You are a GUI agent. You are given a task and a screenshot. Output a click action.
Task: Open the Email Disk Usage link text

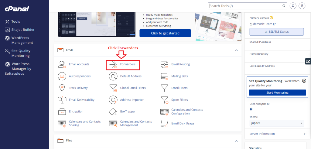point(183,123)
